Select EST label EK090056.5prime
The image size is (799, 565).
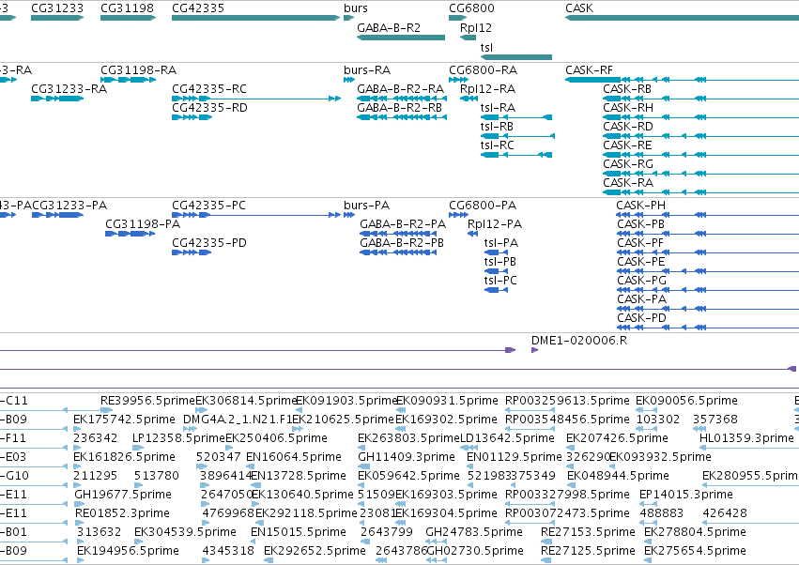pos(686,401)
